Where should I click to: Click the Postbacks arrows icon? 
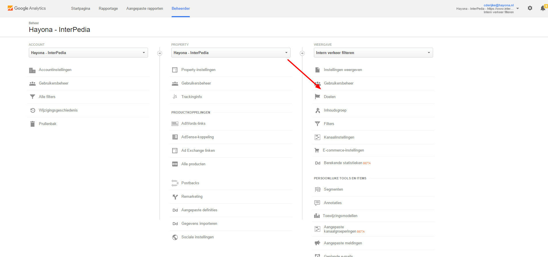click(x=175, y=183)
